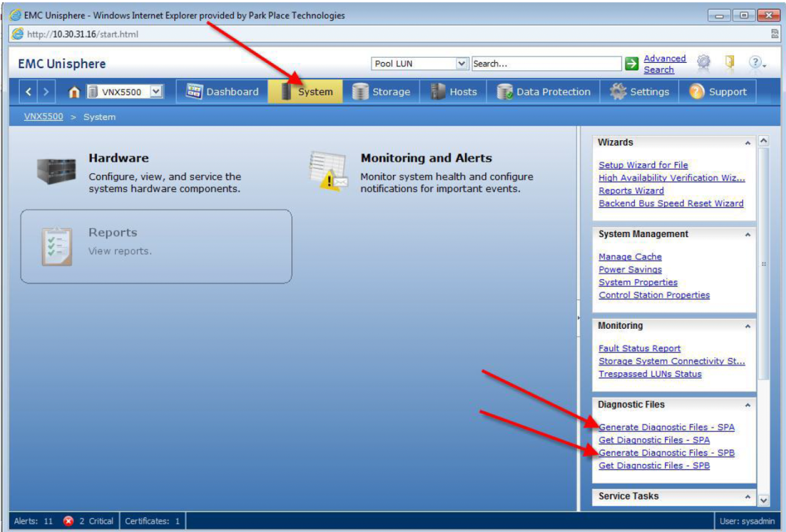Screen dimensions: 786x532
Task: Collapse the Diagnostic Files panel
Action: (x=747, y=405)
